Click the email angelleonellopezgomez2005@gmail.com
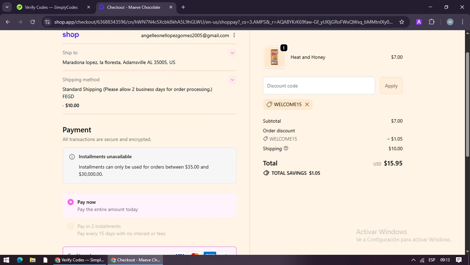Viewport: 470px width, 265px height. click(185, 35)
